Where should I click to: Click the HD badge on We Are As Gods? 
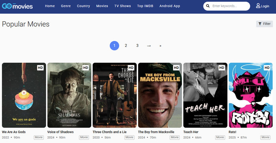[40, 68]
